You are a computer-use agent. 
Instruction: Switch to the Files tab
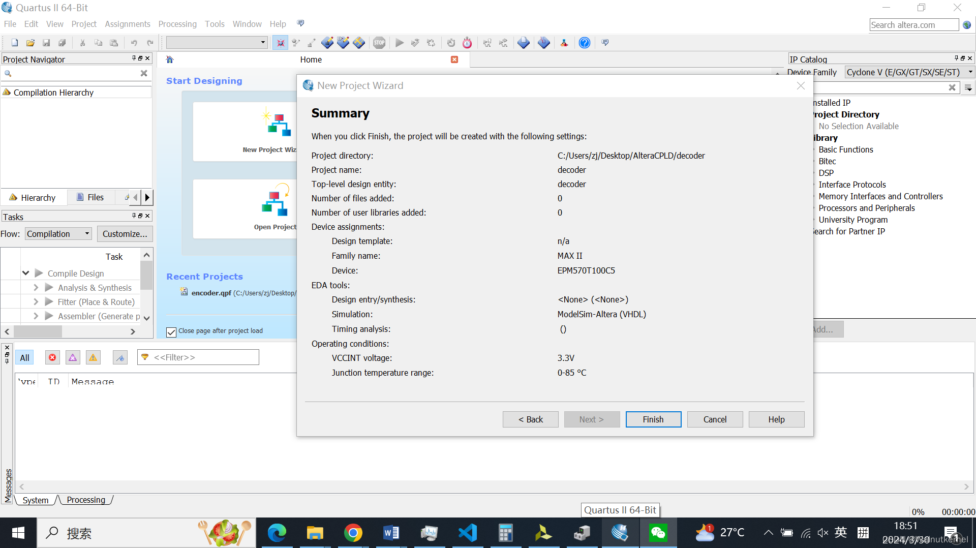90,197
